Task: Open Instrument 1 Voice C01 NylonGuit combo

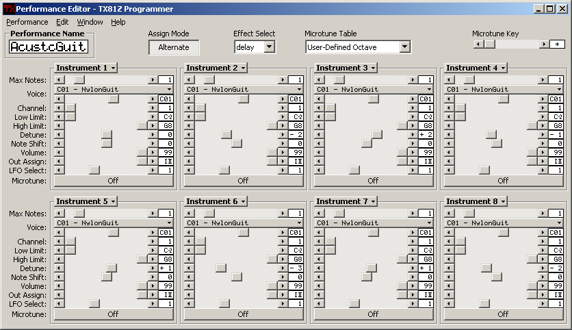Action: [x=114, y=90]
